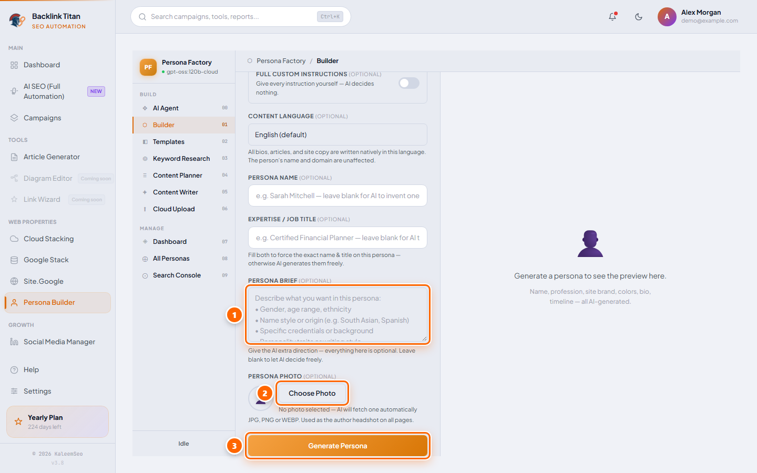The width and height of the screenshot is (757, 473).
Task: Click the persona photo avatar placeholder
Action: 260,398
